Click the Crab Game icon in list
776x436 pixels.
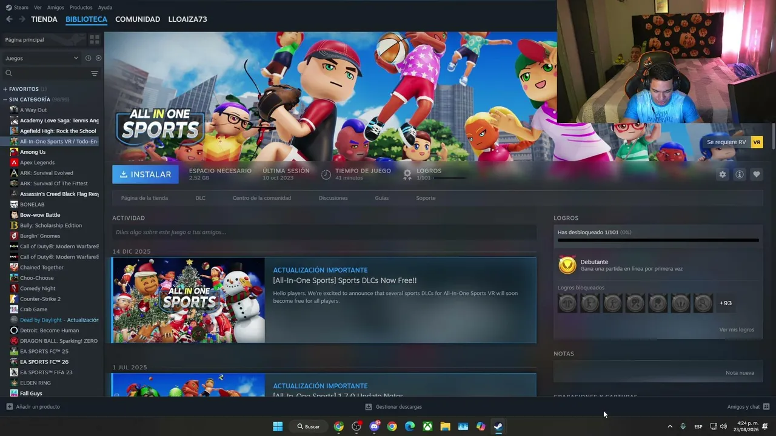tap(14, 309)
